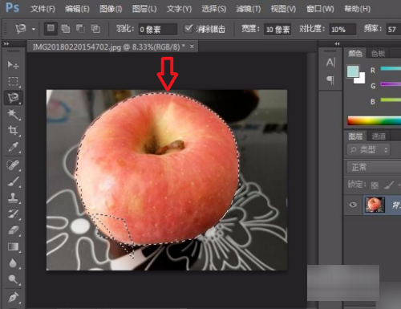Select the Blur tool
Screen dimensions: 401x309
coord(13,263)
